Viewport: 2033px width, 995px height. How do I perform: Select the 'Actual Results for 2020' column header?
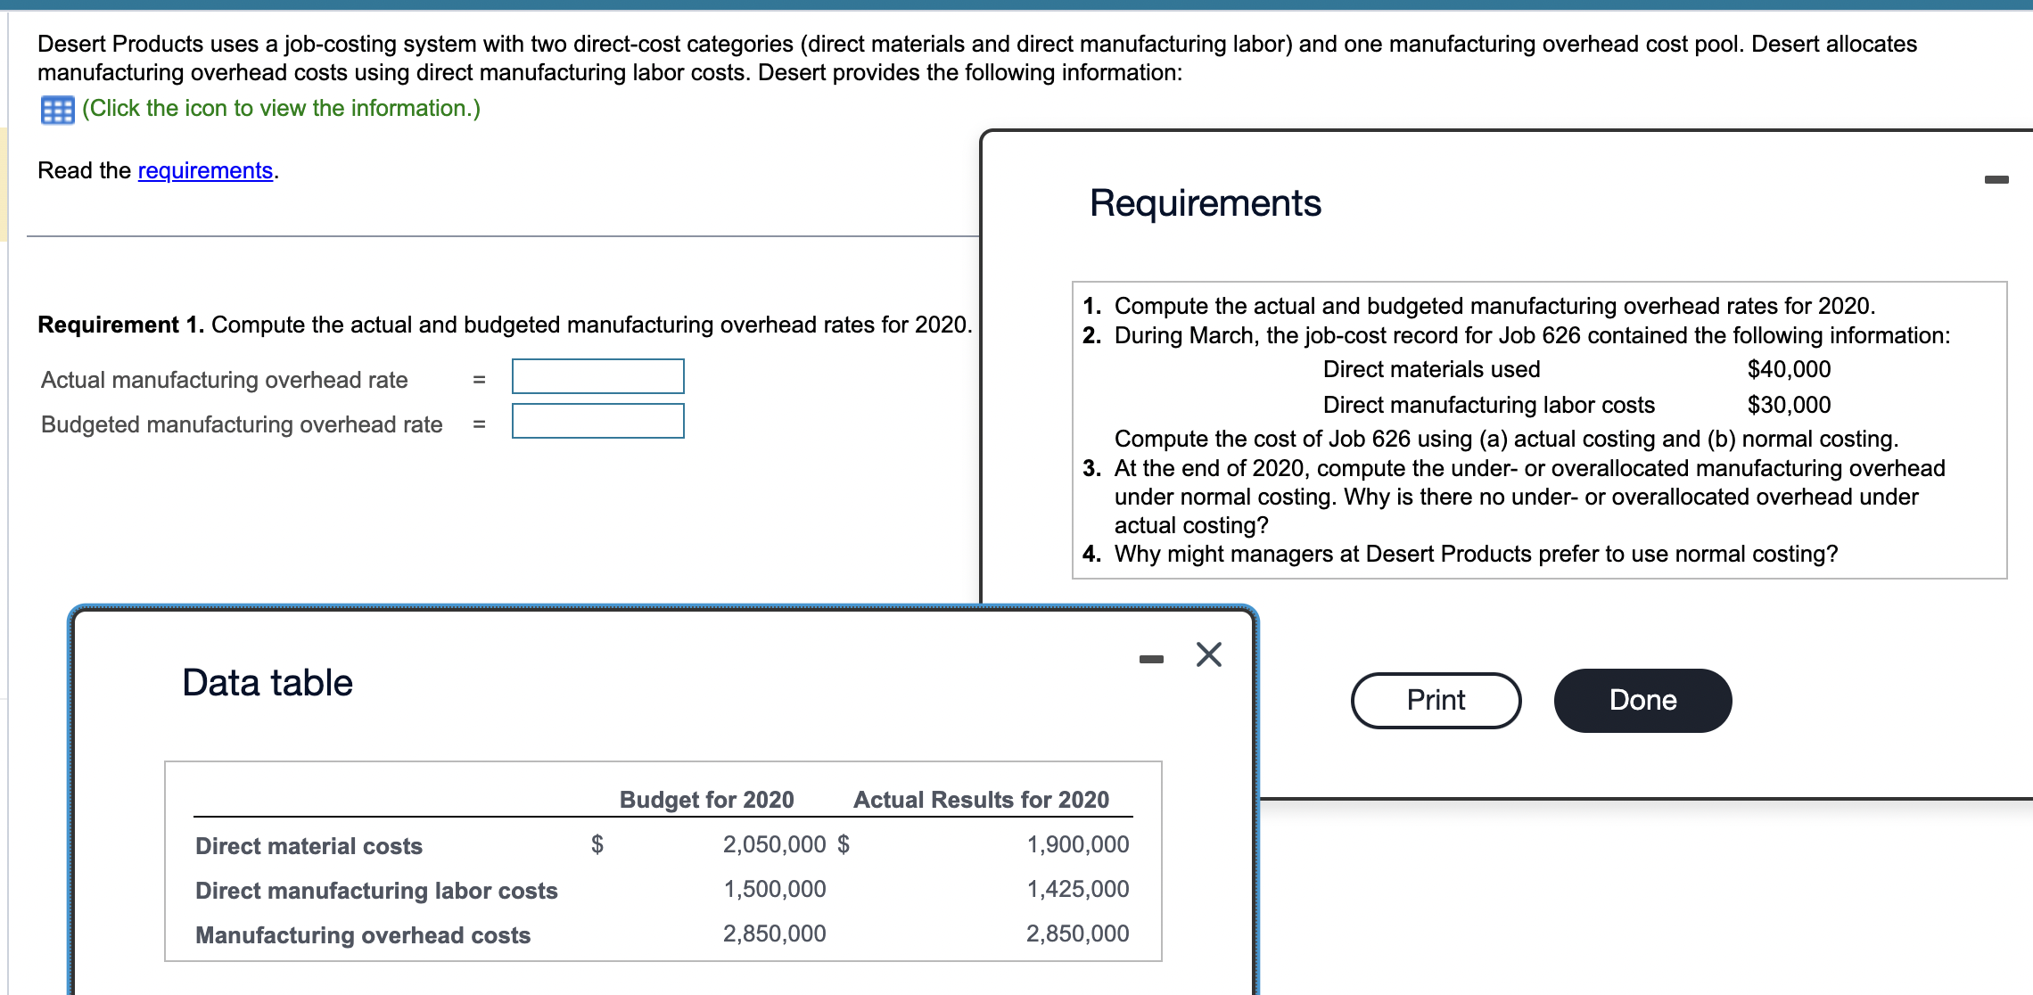tap(981, 800)
